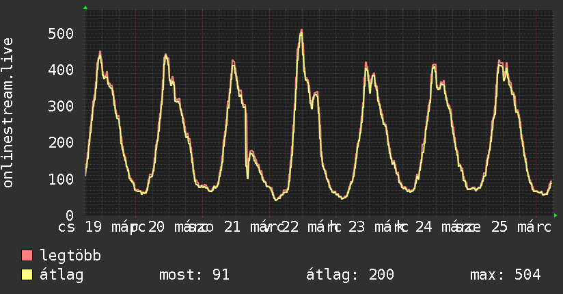This screenshot has width=563, height=294.
Task: Click the 'átlag: 200' statistic
Action: (x=350, y=275)
